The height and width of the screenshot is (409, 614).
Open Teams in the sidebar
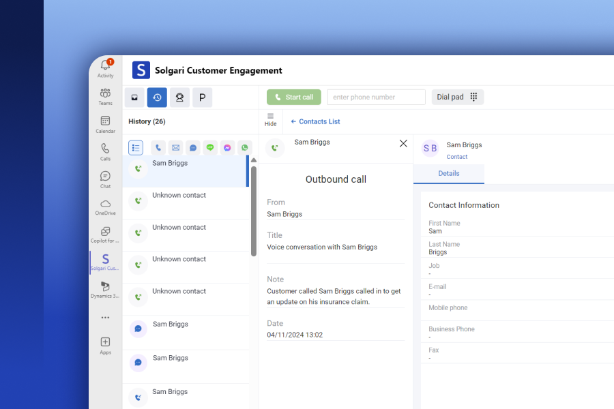105,97
